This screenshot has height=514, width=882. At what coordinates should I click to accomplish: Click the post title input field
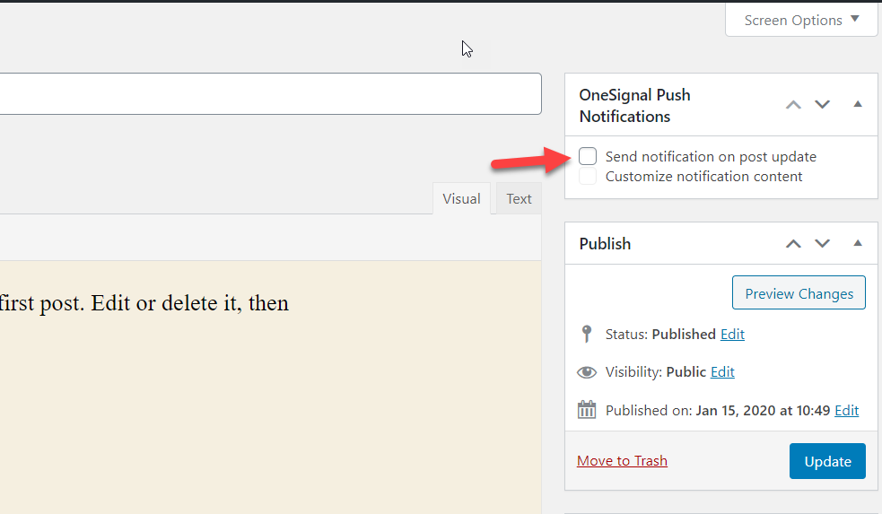tap(270, 94)
